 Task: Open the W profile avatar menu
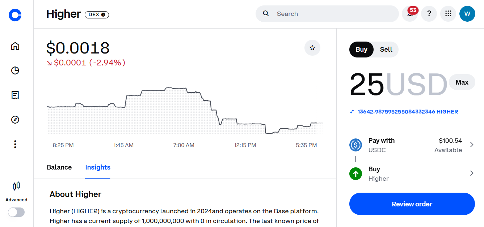click(x=467, y=14)
